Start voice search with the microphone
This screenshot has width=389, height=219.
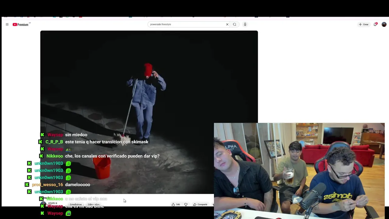coord(245,24)
